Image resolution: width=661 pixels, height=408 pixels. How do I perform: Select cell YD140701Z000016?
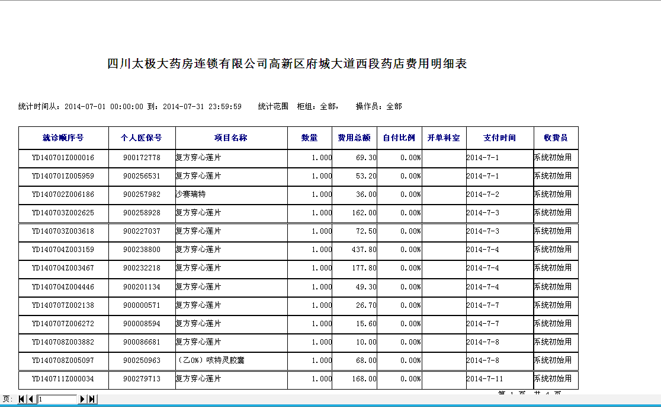(63, 158)
